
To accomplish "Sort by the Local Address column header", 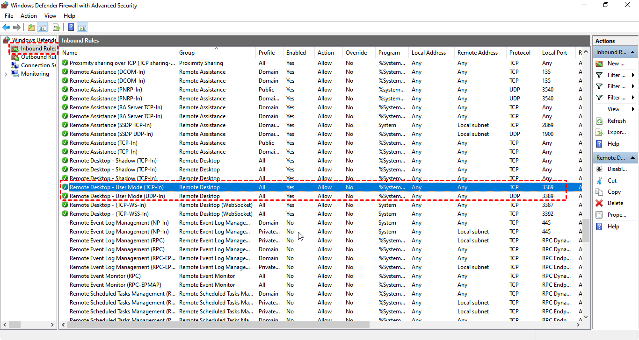I will coord(432,53).
